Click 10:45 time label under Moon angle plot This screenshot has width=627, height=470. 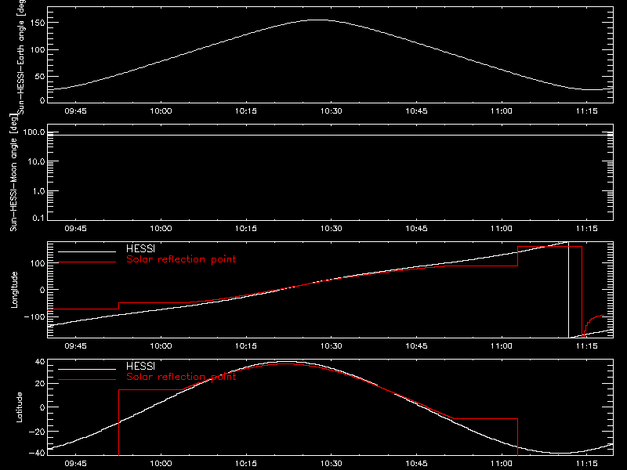[x=416, y=229]
